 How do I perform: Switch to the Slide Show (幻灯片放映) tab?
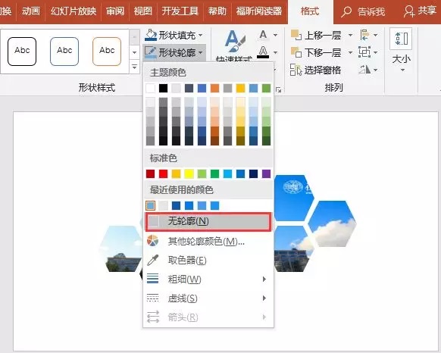point(73,11)
